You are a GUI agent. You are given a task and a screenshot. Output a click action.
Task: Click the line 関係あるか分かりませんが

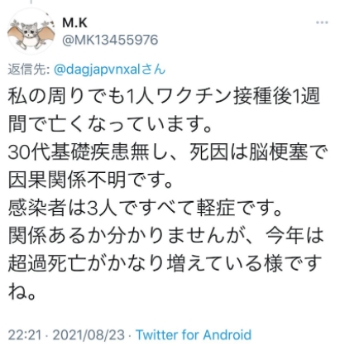click(165, 235)
